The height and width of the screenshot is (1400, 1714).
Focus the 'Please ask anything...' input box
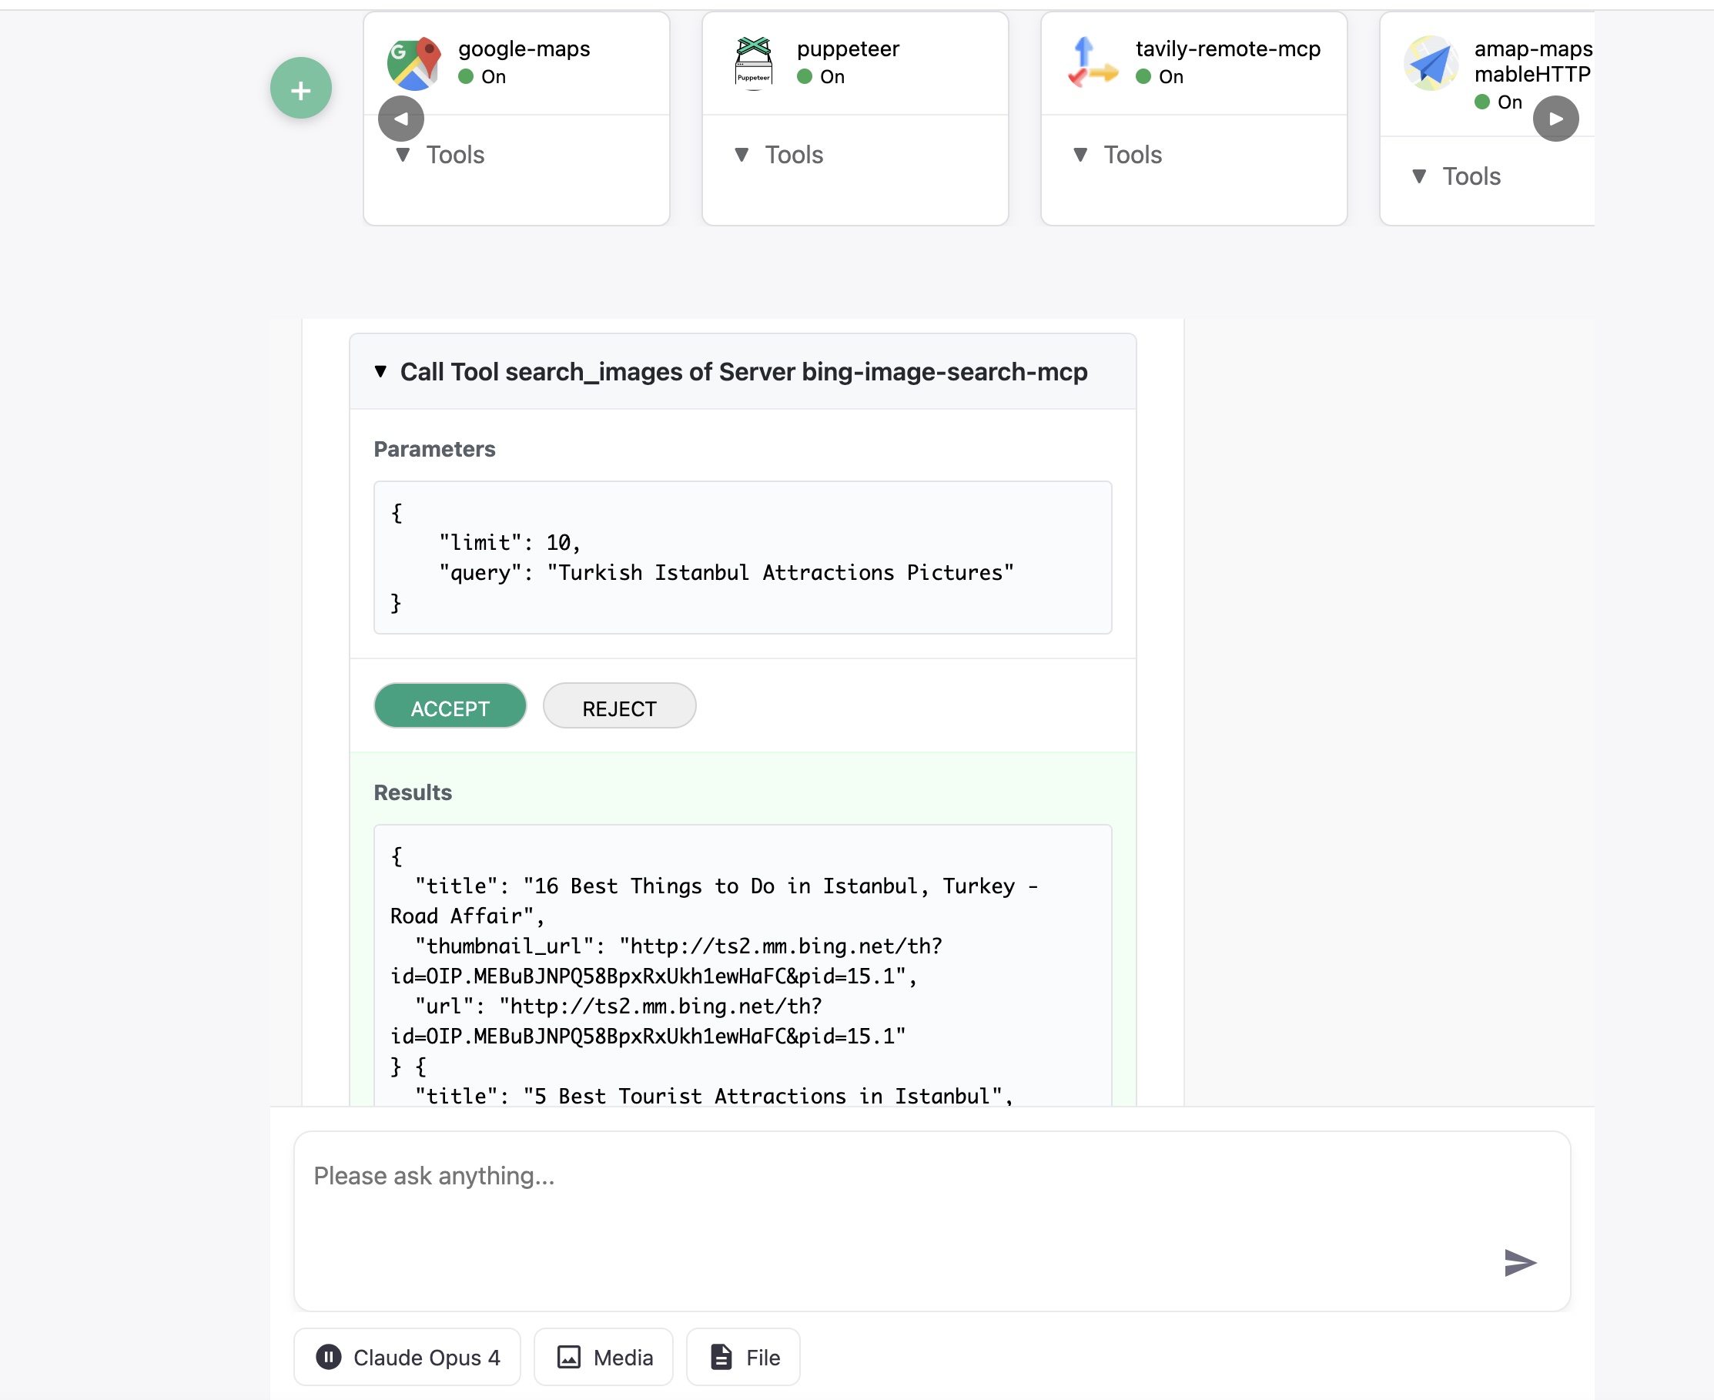pos(887,1210)
